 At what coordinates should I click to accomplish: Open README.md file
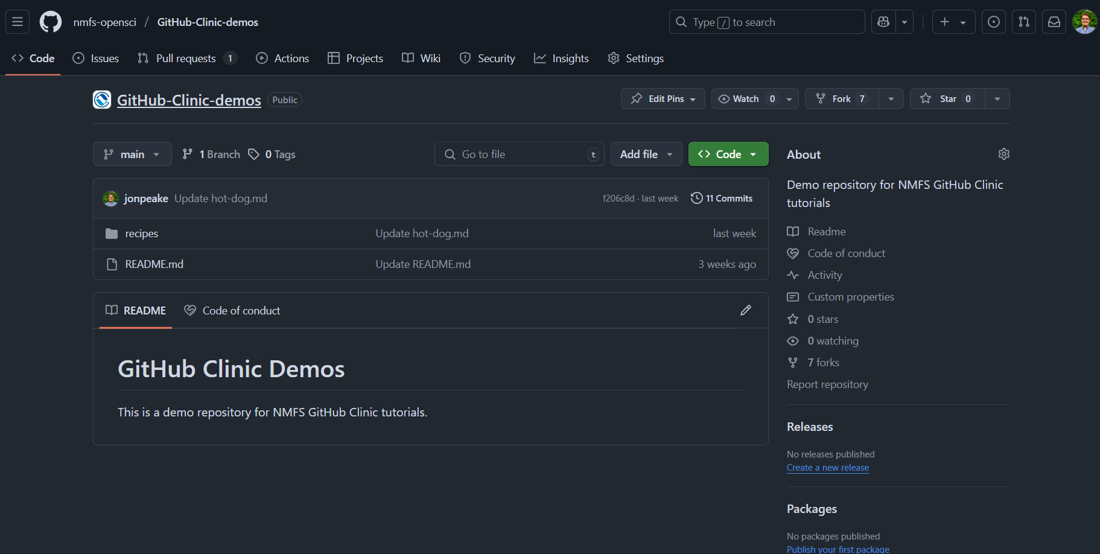[154, 264]
